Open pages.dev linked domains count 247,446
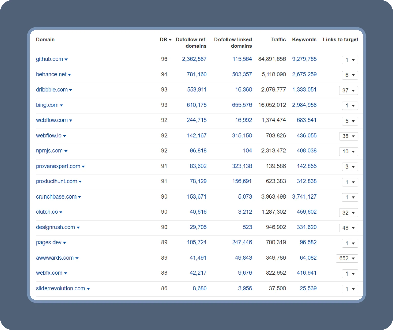 [x=242, y=242]
